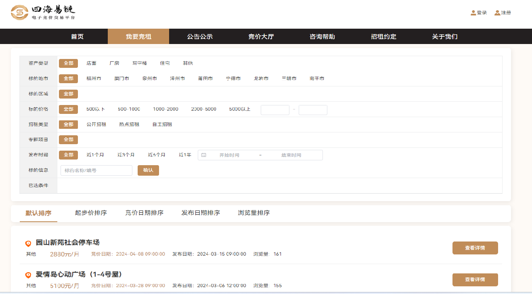
Task: Click 查看详情 for 园山新苑社会停车场
Action: coord(475,248)
